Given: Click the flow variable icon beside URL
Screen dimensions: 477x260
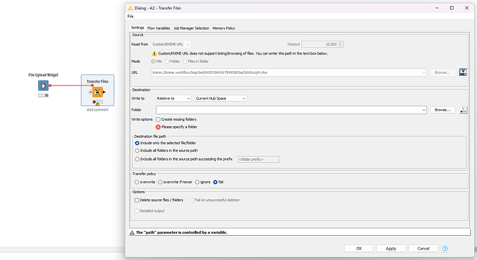Looking at the screenshot, I should click(x=462, y=72).
